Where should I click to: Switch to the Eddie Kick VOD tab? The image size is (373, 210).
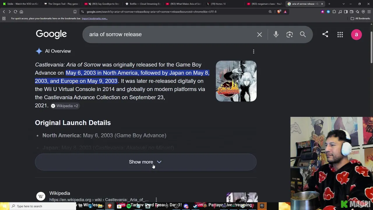(20, 4)
